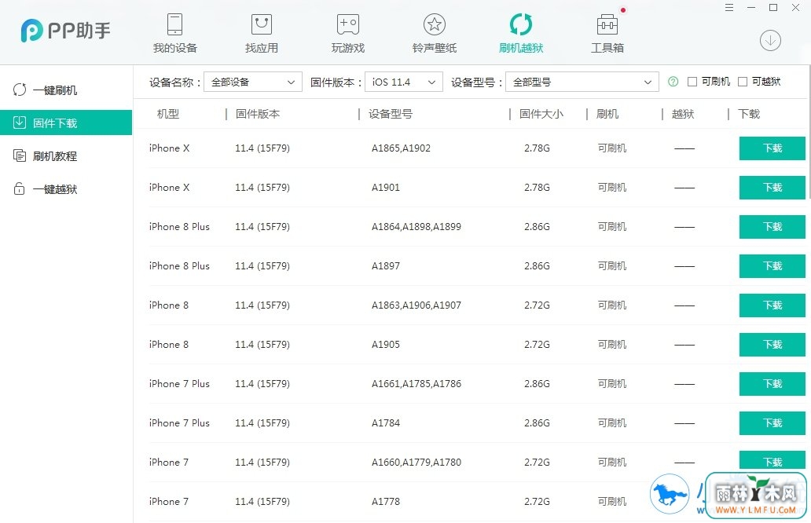
Task: Download firmware for iPhone X A1865,A1902
Action: (x=772, y=148)
